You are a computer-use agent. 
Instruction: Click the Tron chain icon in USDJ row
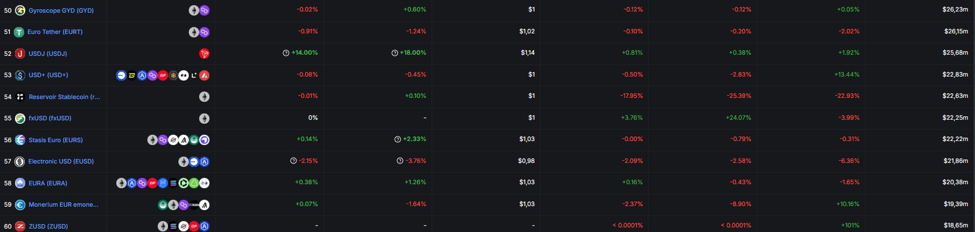[x=204, y=54]
